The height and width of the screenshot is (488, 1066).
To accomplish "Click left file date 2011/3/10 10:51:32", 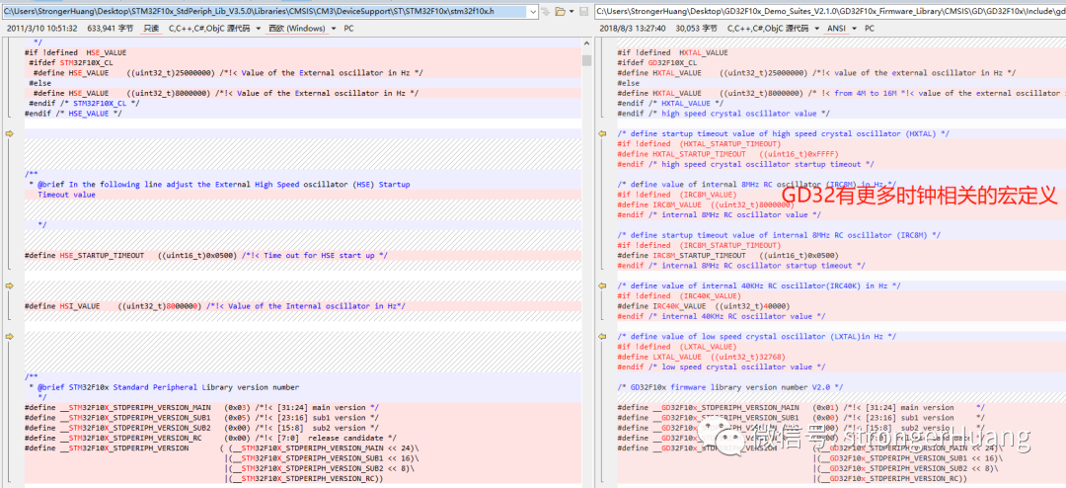I will pos(42,29).
